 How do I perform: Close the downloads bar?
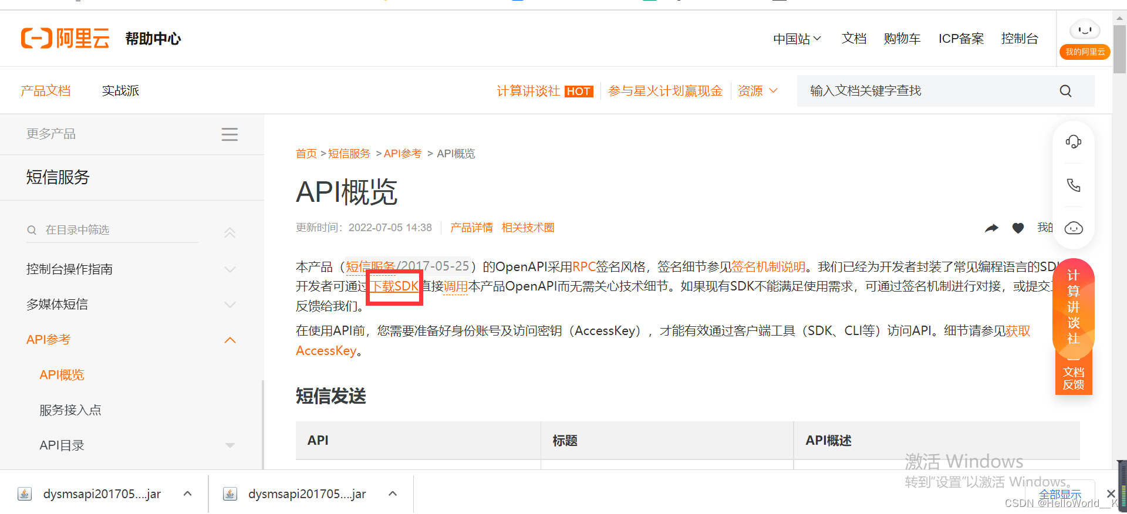pyautogui.click(x=1110, y=494)
